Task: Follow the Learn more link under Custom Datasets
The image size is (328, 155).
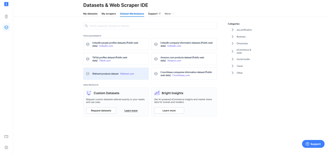Action: pos(131,110)
